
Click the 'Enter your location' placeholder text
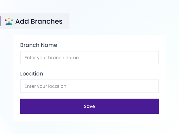coord(45,86)
